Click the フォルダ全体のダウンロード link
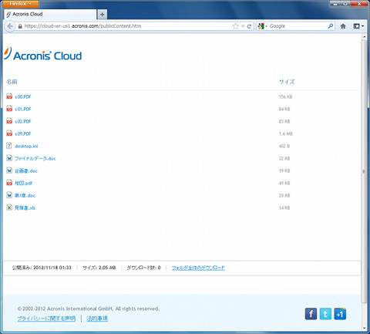The height and width of the screenshot is (334, 370). (198, 268)
